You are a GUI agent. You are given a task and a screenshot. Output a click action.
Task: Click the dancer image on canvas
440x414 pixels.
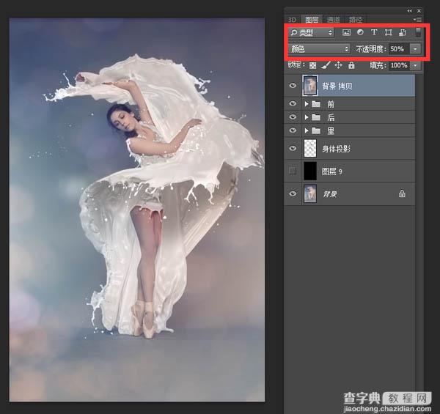tap(136, 210)
